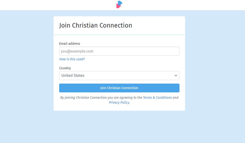Click the "Email address" field label

[x=70, y=44]
